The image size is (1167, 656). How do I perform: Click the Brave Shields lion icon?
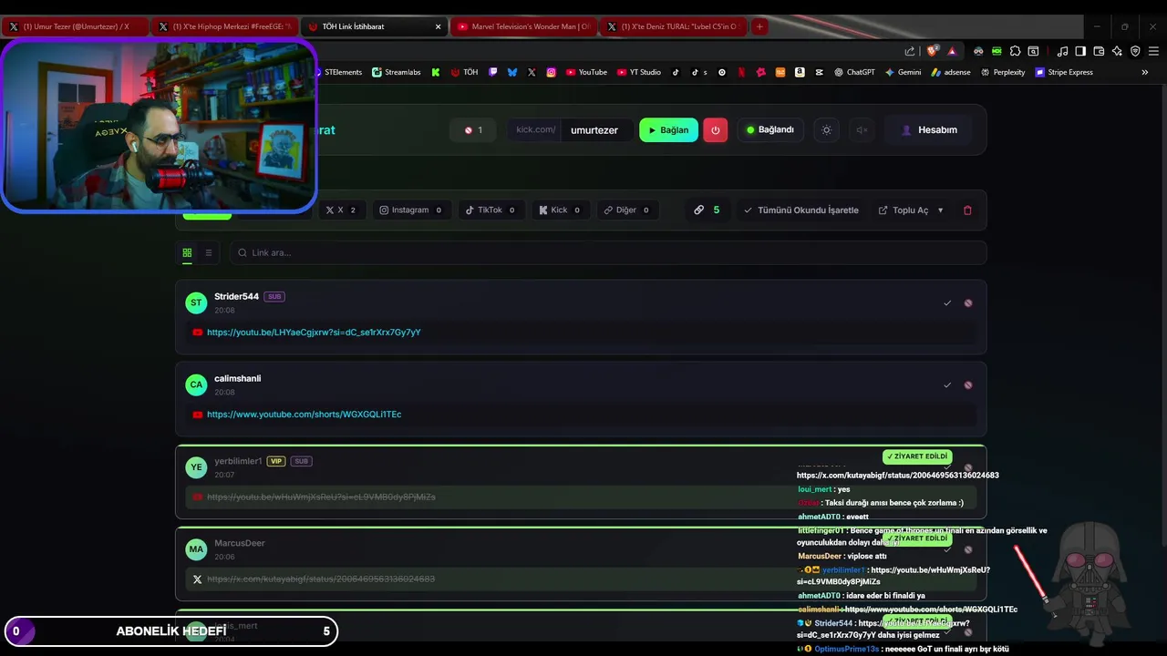tap(932, 51)
